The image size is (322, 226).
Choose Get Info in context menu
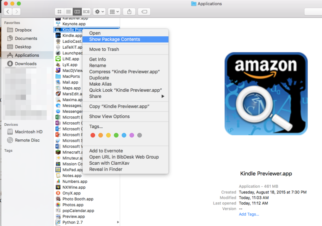[125, 59]
